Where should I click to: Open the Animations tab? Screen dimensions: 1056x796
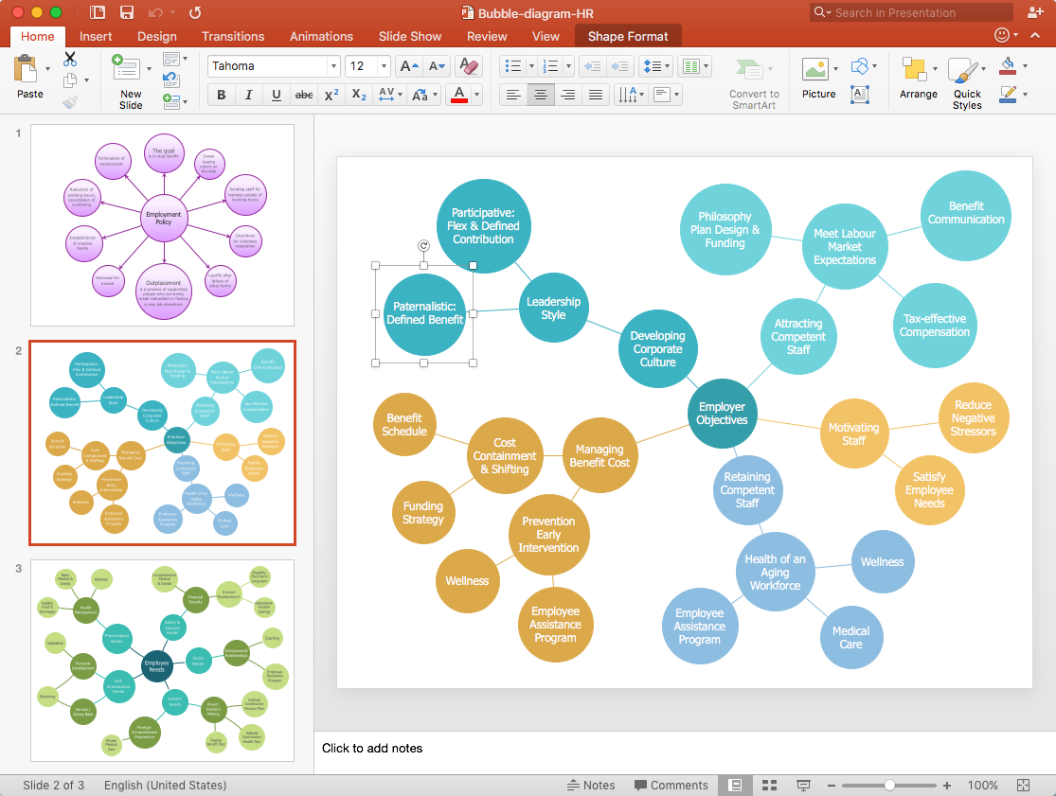tap(321, 36)
